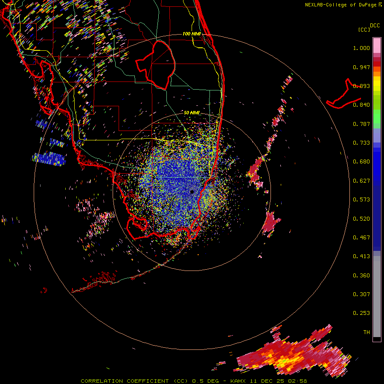The image size is (384, 384).
Task: Select the 0.520 scale value
Action: pos(361,219)
